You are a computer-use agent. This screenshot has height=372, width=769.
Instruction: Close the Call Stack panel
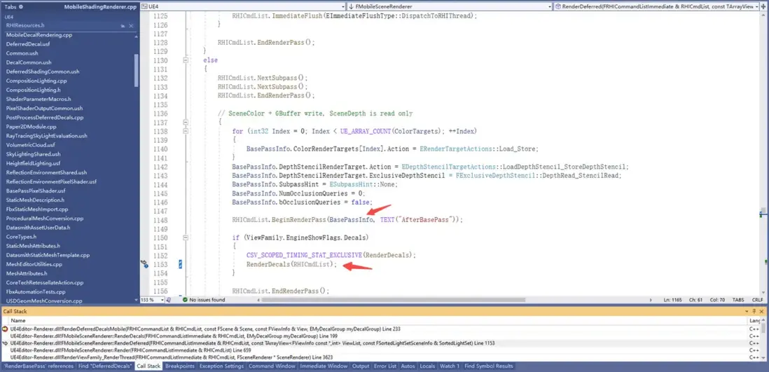click(x=761, y=311)
